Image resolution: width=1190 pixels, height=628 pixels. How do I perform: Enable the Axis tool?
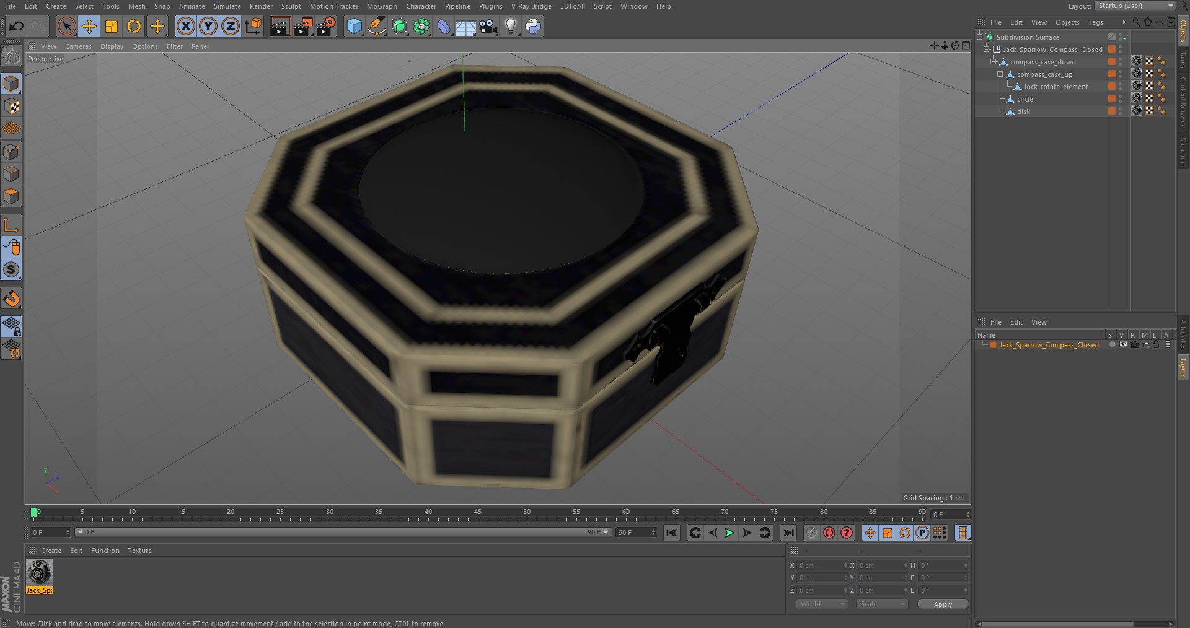(x=11, y=224)
